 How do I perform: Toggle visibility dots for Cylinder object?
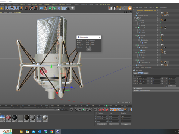coord(159,13)
